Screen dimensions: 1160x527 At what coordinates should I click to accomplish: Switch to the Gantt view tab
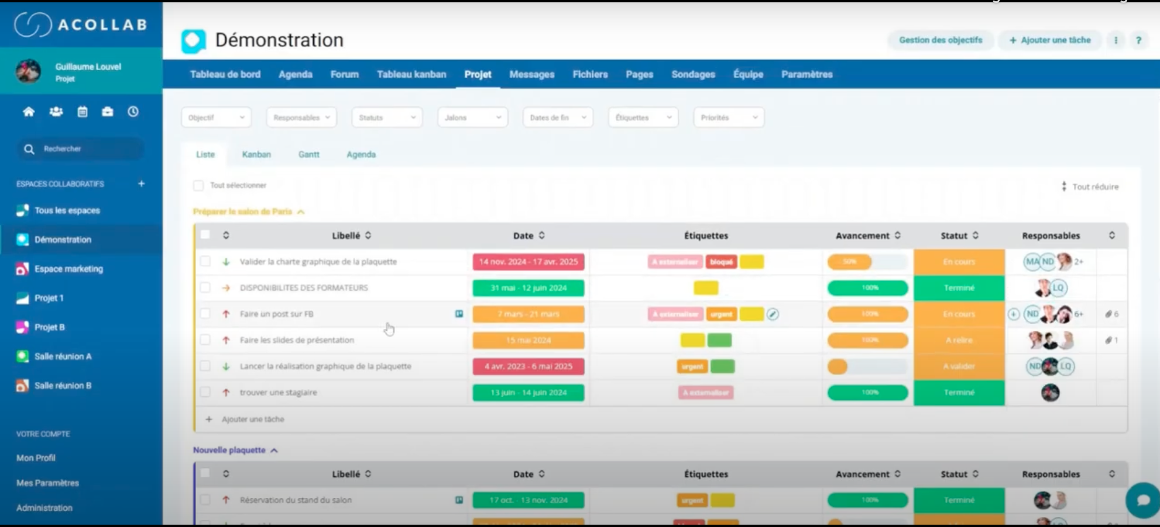coord(308,155)
